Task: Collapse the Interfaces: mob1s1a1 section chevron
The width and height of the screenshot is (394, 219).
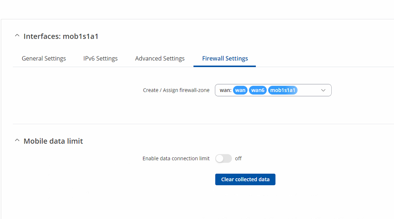Action: [17, 36]
